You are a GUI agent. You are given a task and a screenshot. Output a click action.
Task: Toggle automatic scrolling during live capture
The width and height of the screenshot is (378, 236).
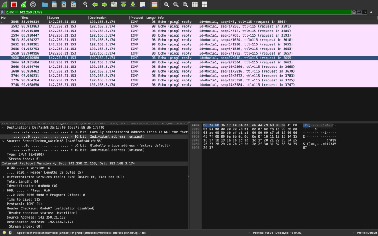point(142,4)
